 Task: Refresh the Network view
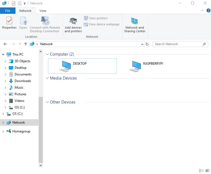pyautogui.click(x=147, y=44)
